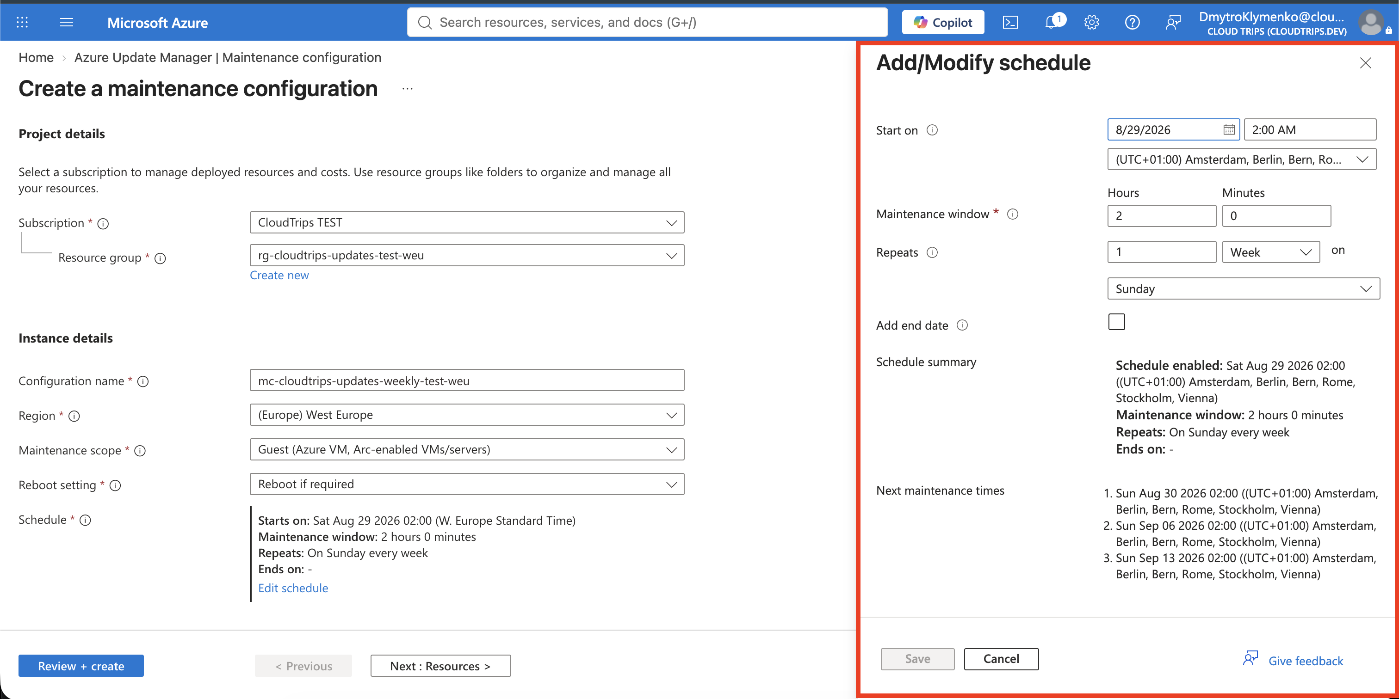Cancel the schedule changes
This screenshot has width=1399, height=699.
(x=1001, y=659)
